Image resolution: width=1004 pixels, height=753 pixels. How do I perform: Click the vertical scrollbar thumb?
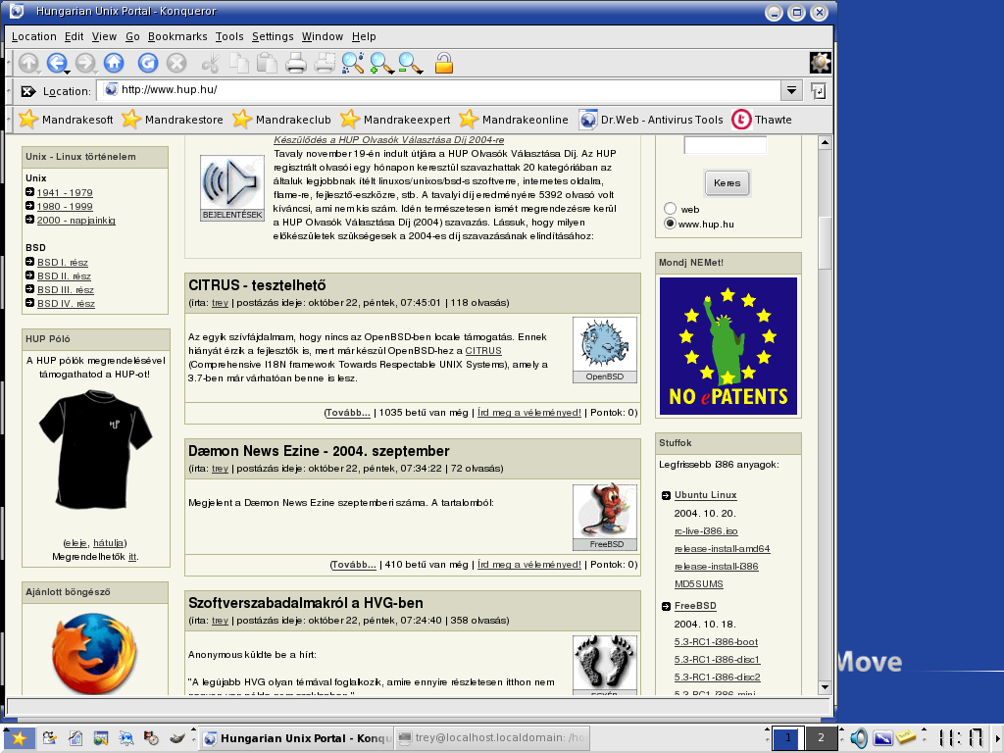pyautogui.click(x=825, y=243)
